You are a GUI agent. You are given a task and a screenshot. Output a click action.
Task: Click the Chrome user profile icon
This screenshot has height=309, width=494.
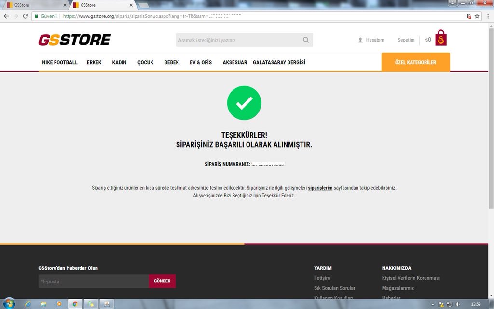453,3
